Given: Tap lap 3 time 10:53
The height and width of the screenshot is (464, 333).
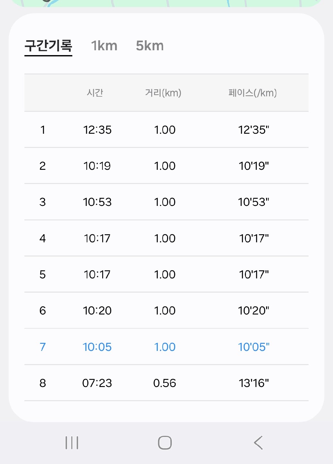Looking at the screenshot, I should tap(97, 202).
